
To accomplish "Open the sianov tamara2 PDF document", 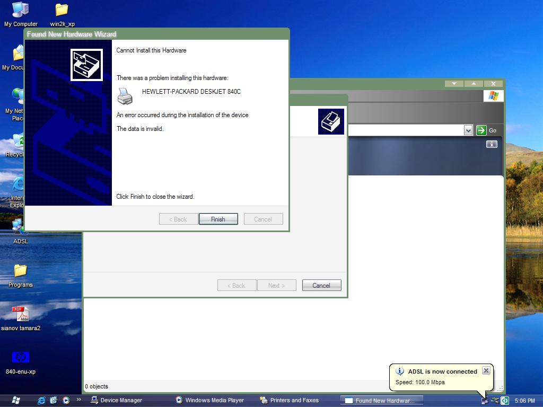I will tap(20, 314).
